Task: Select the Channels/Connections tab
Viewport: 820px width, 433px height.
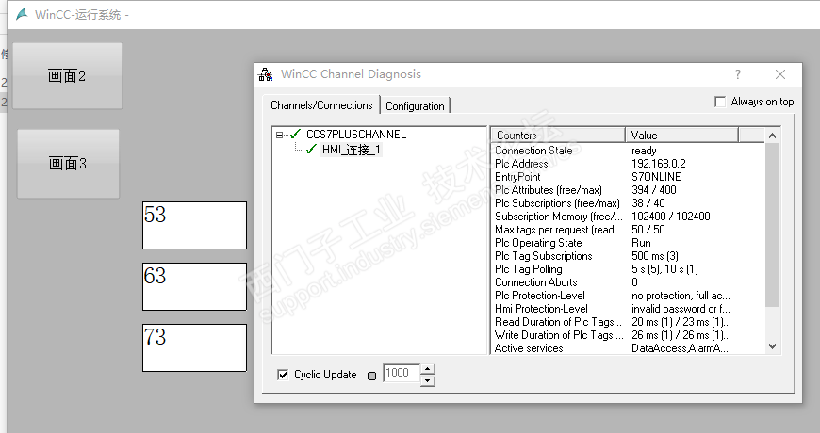Action: (x=321, y=105)
